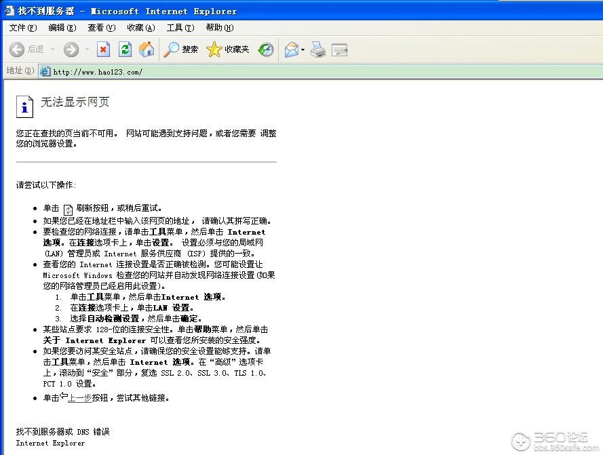This screenshot has height=455, width=603.
Task: Click the step 单击工具菜单,然后单击Internet 选项
Action: click(x=148, y=297)
